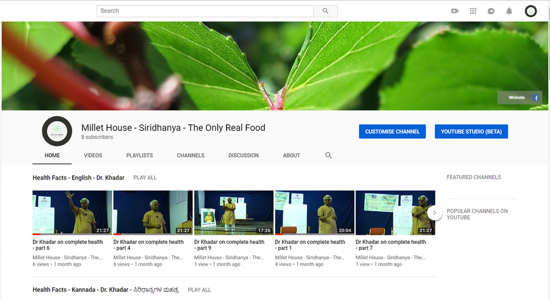
Task: Click the Facebook icon on channel banner
Action: tap(536, 98)
